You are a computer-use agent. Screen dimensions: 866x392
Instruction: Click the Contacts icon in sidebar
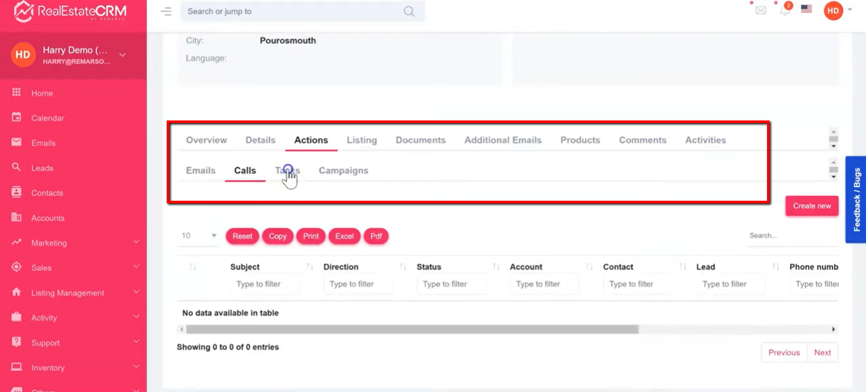17,192
